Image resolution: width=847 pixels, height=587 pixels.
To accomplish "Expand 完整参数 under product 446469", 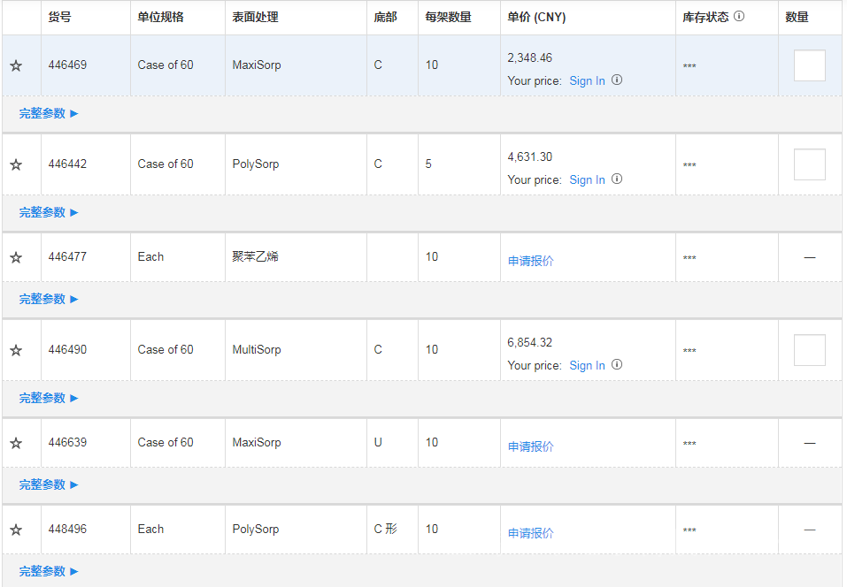I will click(49, 113).
